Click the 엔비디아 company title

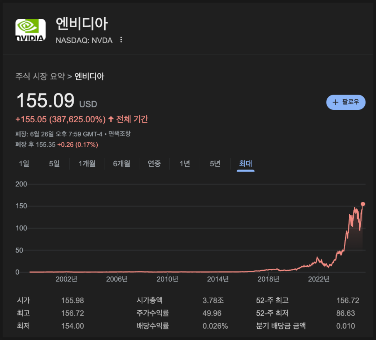pos(82,24)
